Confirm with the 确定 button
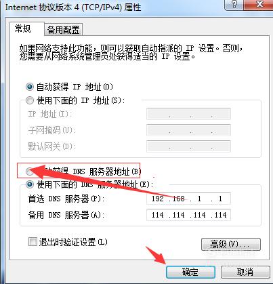The height and width of the screenshot is (284, 273). [x=190, y=272]
